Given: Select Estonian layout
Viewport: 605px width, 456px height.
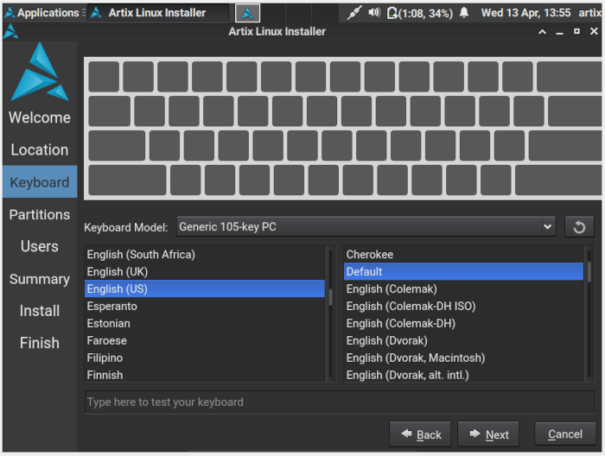Looking at the screenshot, I should [205, 323].
